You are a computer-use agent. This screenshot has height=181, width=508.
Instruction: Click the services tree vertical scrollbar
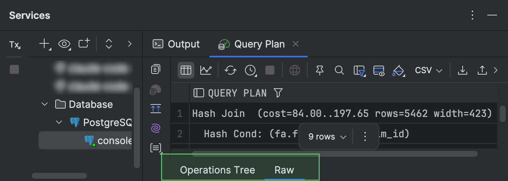tap(137, 128)
